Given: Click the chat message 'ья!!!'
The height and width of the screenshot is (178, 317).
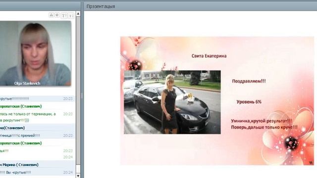Looking at the screenshot, I should point(4,151).
